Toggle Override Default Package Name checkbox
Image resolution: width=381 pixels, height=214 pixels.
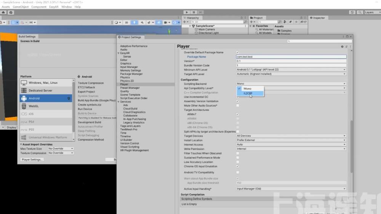coord(238,52)
